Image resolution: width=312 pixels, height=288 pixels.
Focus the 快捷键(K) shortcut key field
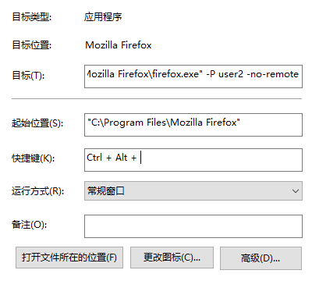pyautogui.click(x=193, y=160)
